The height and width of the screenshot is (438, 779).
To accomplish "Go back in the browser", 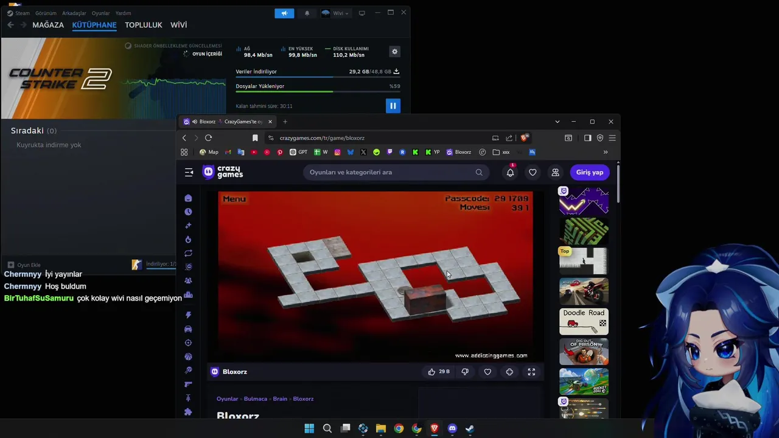I will (184, 138).
